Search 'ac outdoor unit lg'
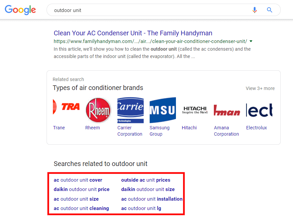The width and height of the screenshot is (293, 219). tap(141, 208)
